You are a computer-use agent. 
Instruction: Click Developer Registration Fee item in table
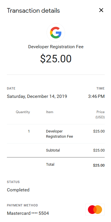tap(59, 134)
